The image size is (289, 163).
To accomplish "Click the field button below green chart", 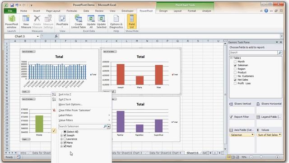I will [x=26, y=139].
